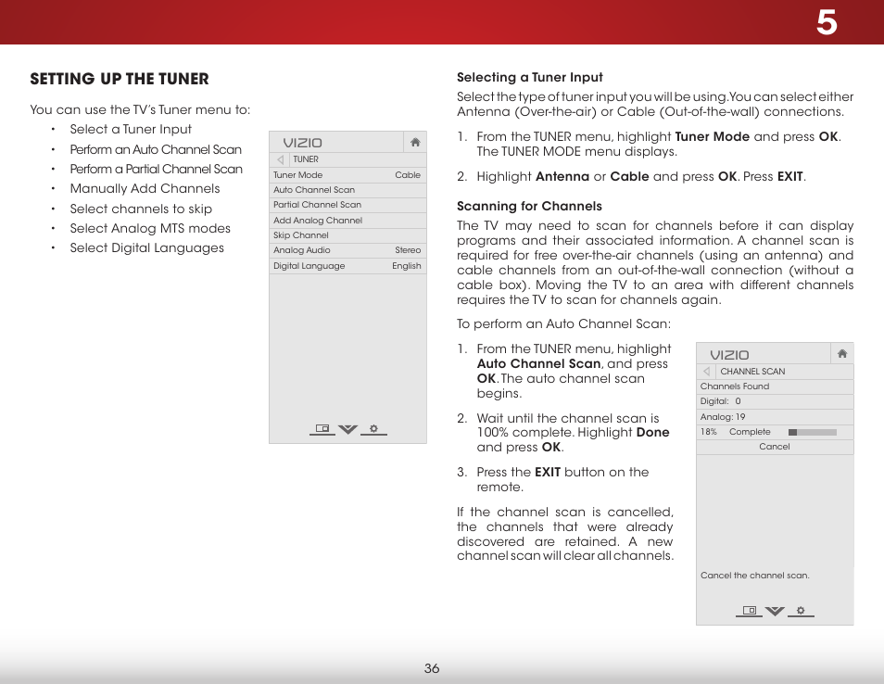884x684 pixels.
Task: Click 'To perform an Auto Channel Scan:' line
Action: (x=563, y=323)
